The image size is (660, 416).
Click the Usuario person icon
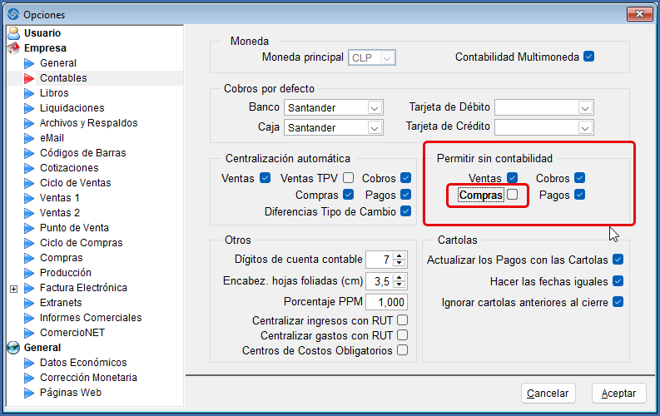tap(13, 32)
